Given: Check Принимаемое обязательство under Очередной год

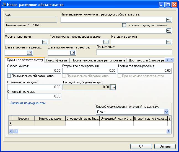Looking at the screenshot, I should [9, 76].
